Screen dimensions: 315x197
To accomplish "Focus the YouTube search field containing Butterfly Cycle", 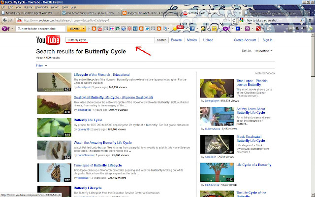I will (110, 40).
